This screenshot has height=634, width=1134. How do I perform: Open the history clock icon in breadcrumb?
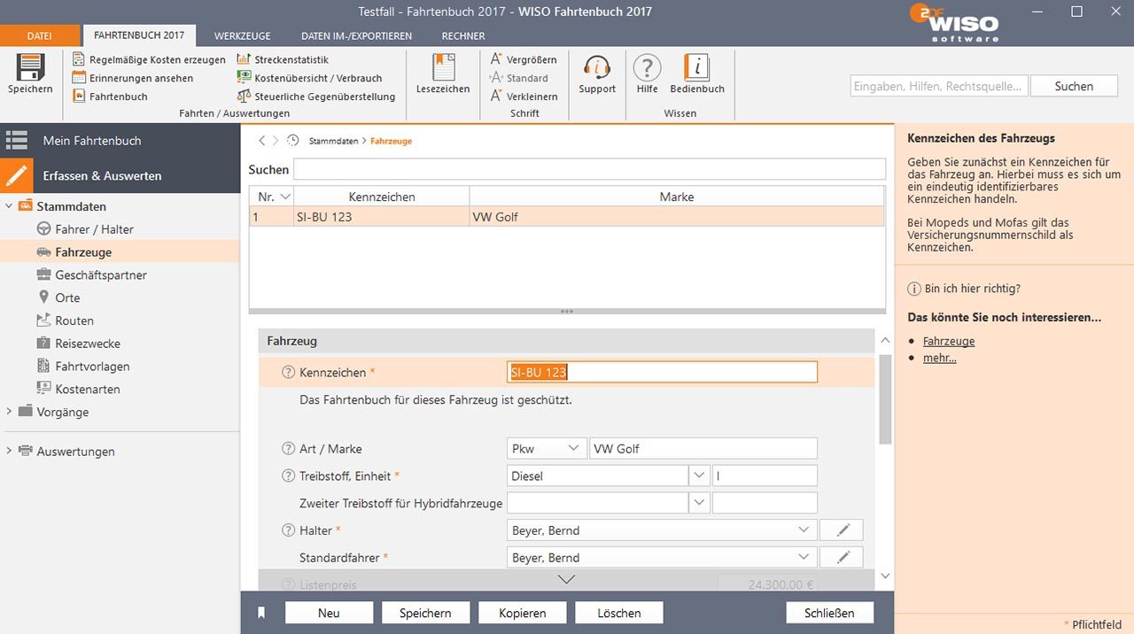pyautogui.click(x=293, y=141)
